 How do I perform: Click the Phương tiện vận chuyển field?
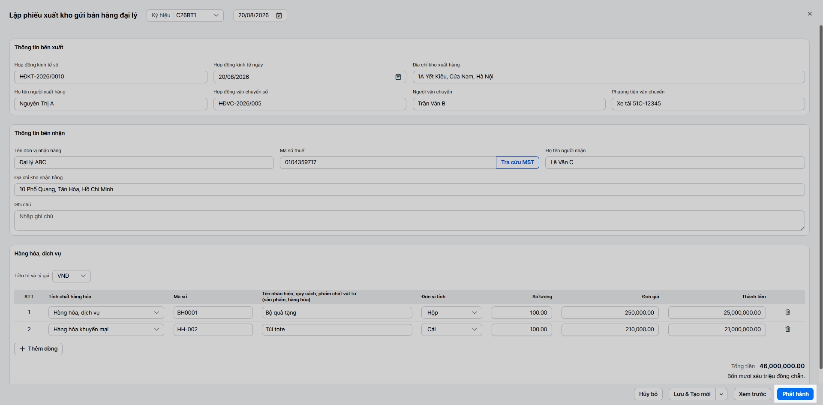pyautogui.click(x=708, y=104)
